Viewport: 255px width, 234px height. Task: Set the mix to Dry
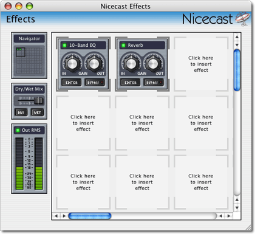click(x=21, y=112)
